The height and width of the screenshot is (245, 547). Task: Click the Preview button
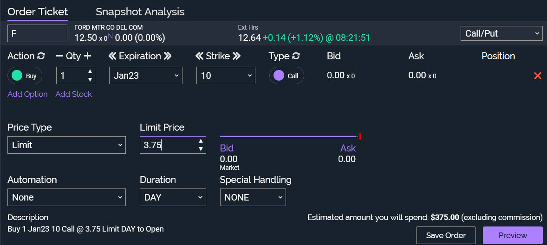click(513, 235)
